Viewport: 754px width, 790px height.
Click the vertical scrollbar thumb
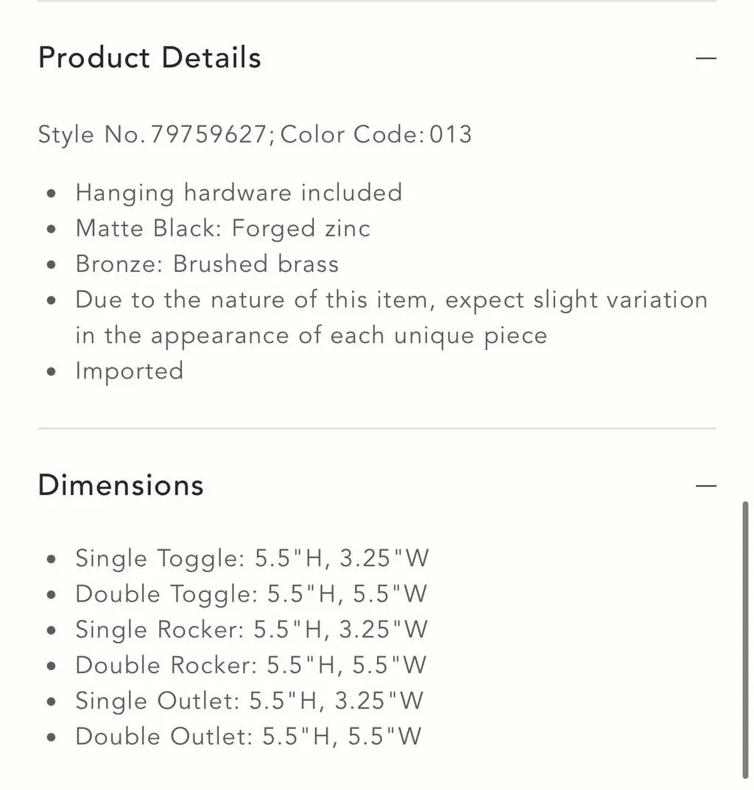[745, 640]
